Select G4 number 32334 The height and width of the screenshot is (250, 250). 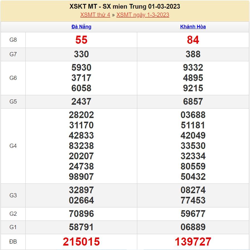pyautogui.click(x=193, y=156)
